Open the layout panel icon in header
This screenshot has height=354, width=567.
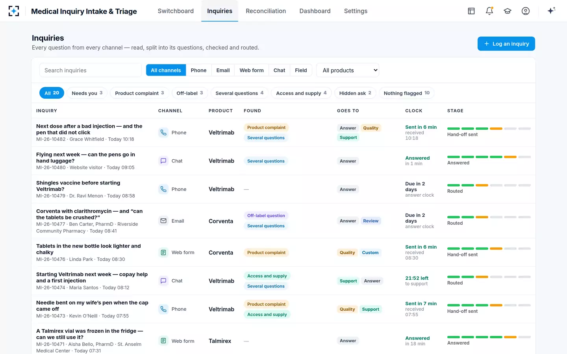point(471,11)
